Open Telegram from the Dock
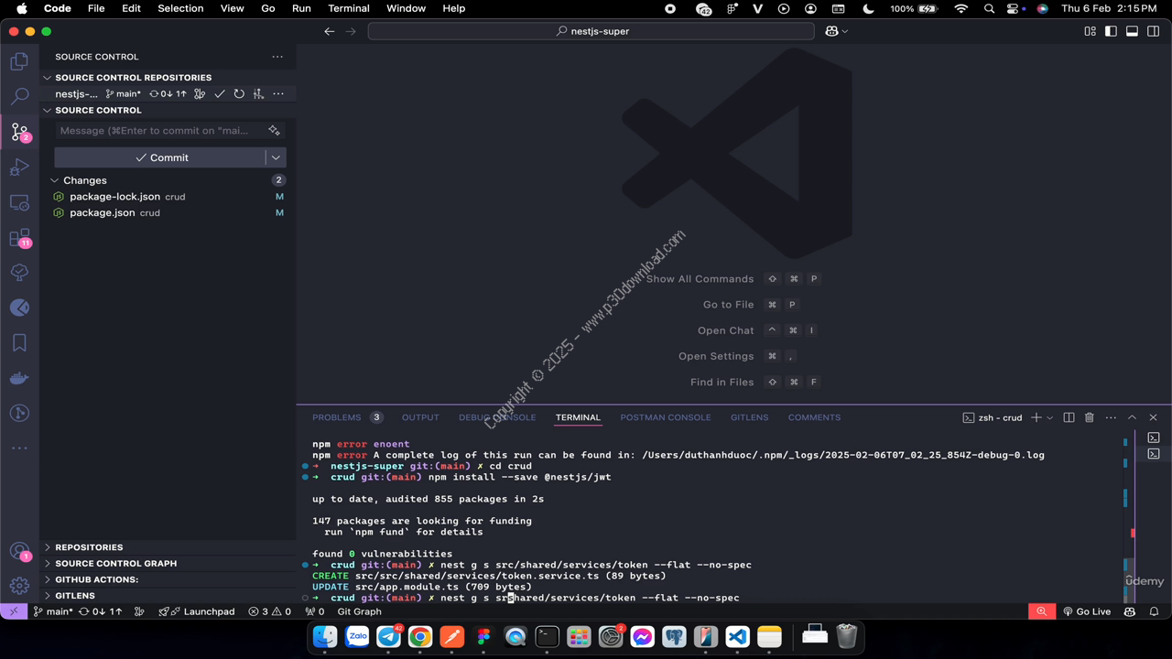Screen dimensions: 1172x659 coord(388,636)
